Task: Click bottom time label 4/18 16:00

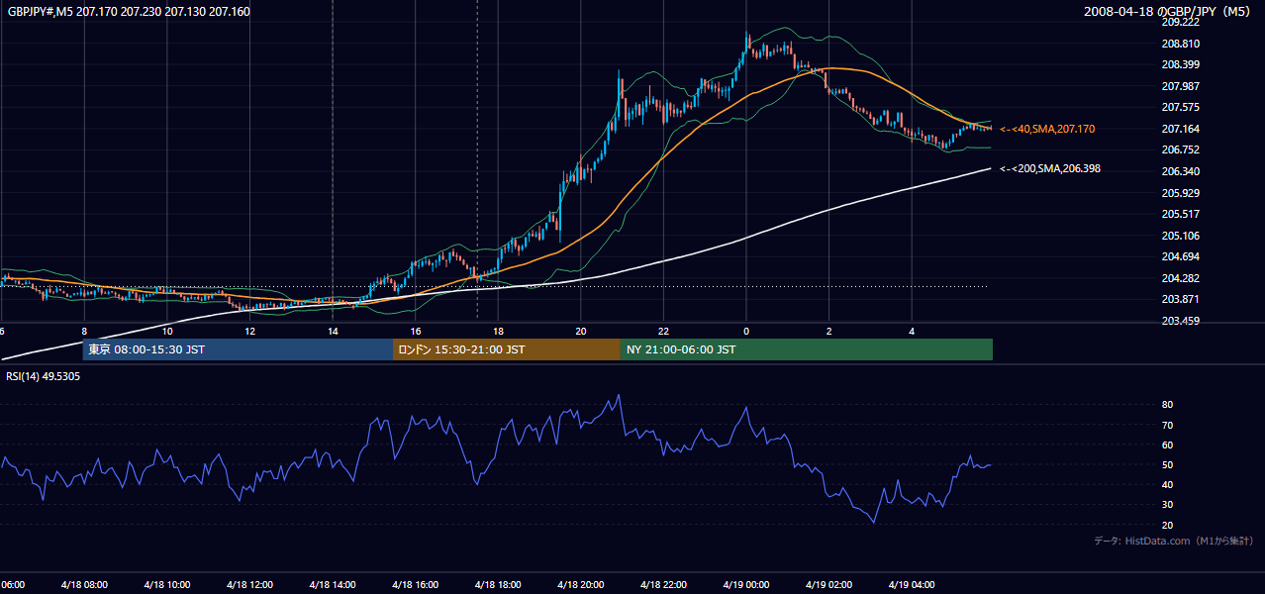Action: 415,585
